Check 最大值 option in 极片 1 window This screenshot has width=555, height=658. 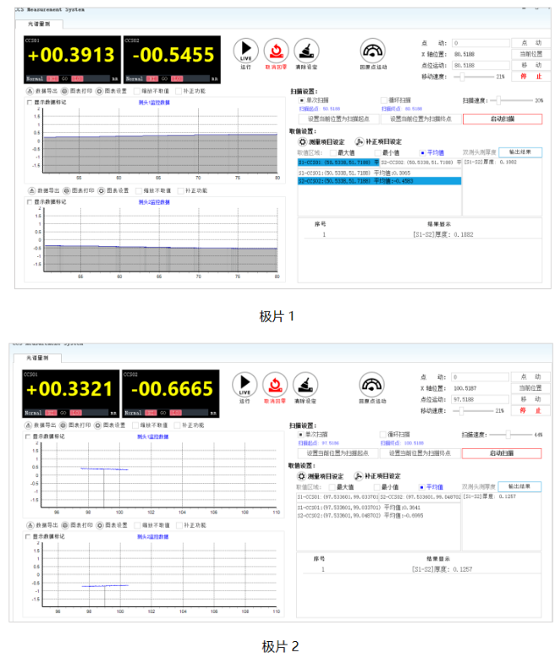coord(333,153)
